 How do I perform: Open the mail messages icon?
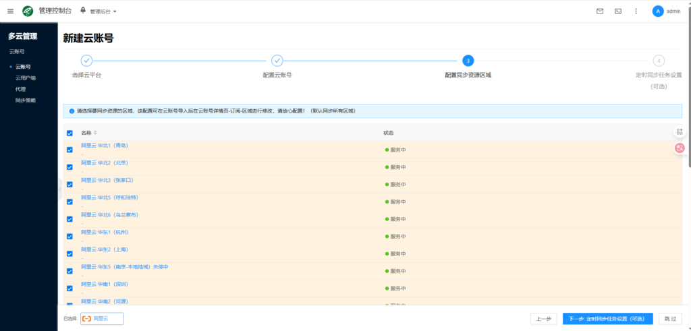(600, 11)
